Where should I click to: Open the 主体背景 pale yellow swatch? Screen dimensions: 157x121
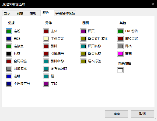[46, 39]
